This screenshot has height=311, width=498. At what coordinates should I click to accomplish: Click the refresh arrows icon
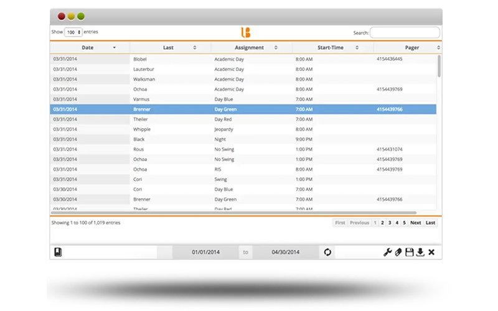328,252
